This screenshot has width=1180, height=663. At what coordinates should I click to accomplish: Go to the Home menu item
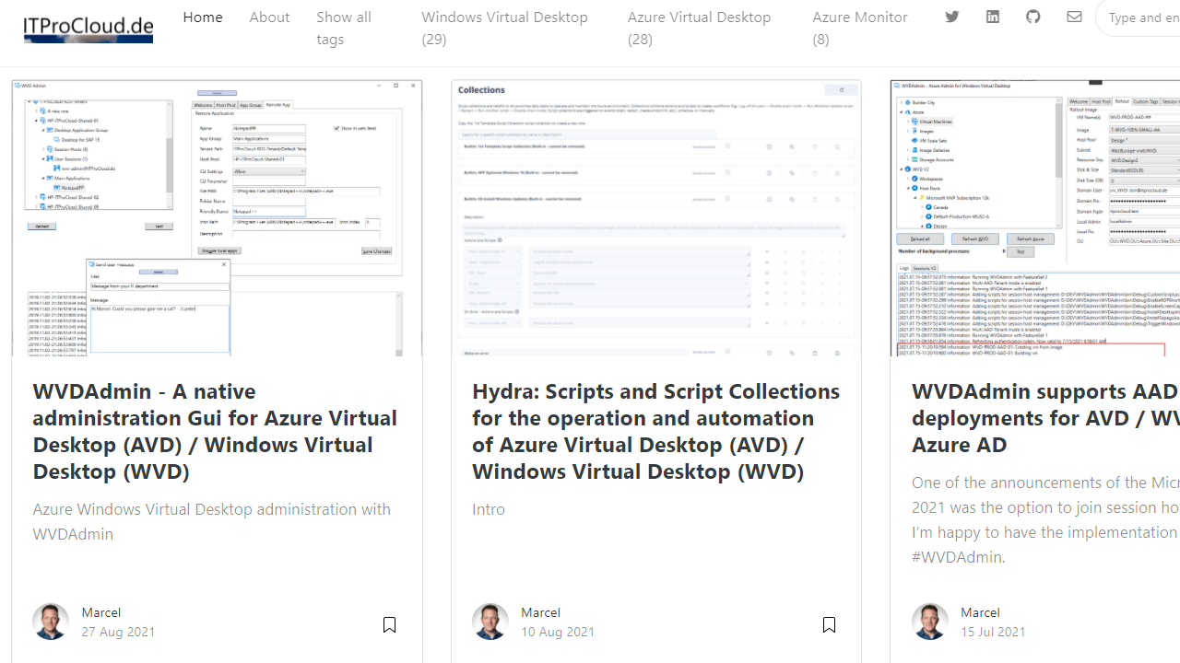pyautogui.click(x=203, y=17)
